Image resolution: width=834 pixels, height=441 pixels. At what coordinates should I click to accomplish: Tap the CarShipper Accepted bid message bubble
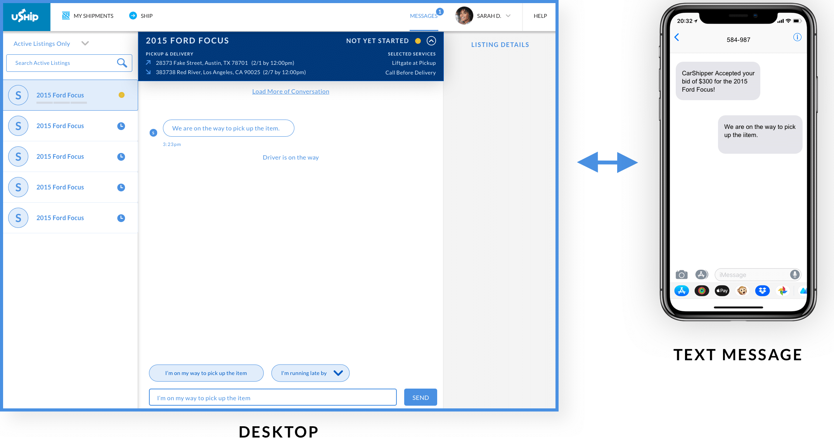pyautogui.click(x=718, y=81)
